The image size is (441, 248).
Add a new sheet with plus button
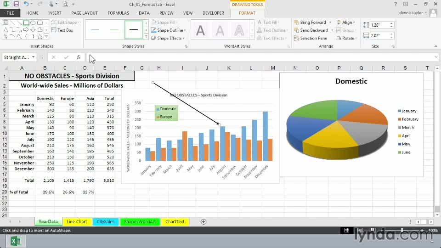coord(204,221)
